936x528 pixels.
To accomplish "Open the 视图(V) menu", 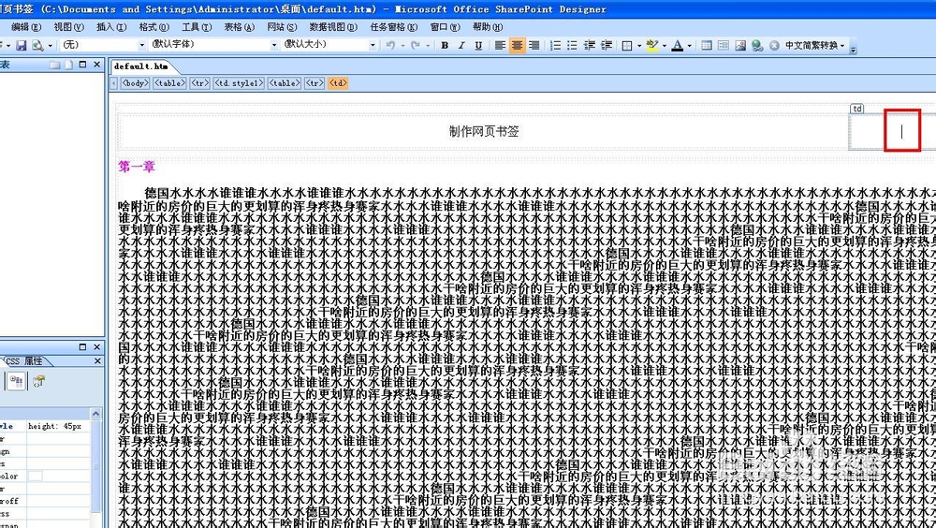I will [x=68, y=27].
